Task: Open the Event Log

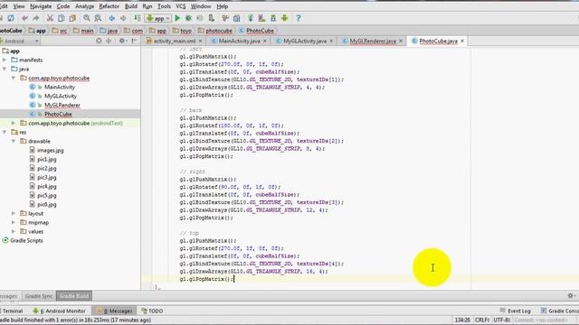Action: click(x=515, y=311)
